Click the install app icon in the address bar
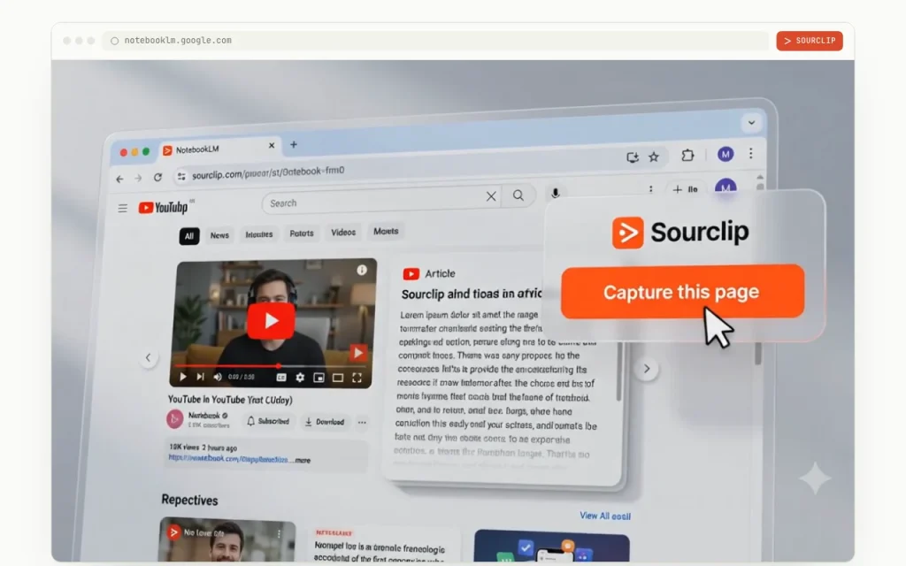Image resolution: width=906 pixels, height=566 pixels. point(632,157)
